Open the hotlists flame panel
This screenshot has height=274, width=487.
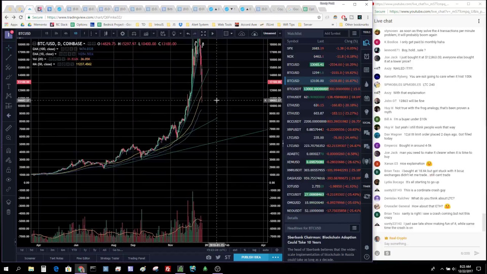(366, 84)
